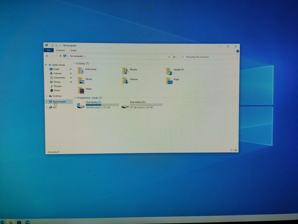Select Wideo in Szybki dostęp

click(57, 91)
